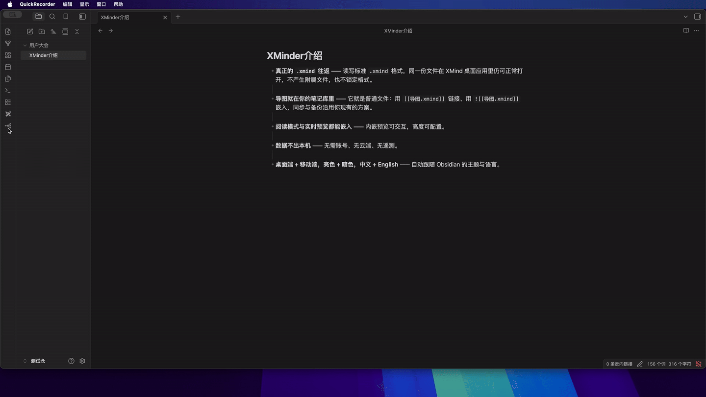Open graph view from the ribbon
Screen dimensions: 706x397
(x=8, y=43)
